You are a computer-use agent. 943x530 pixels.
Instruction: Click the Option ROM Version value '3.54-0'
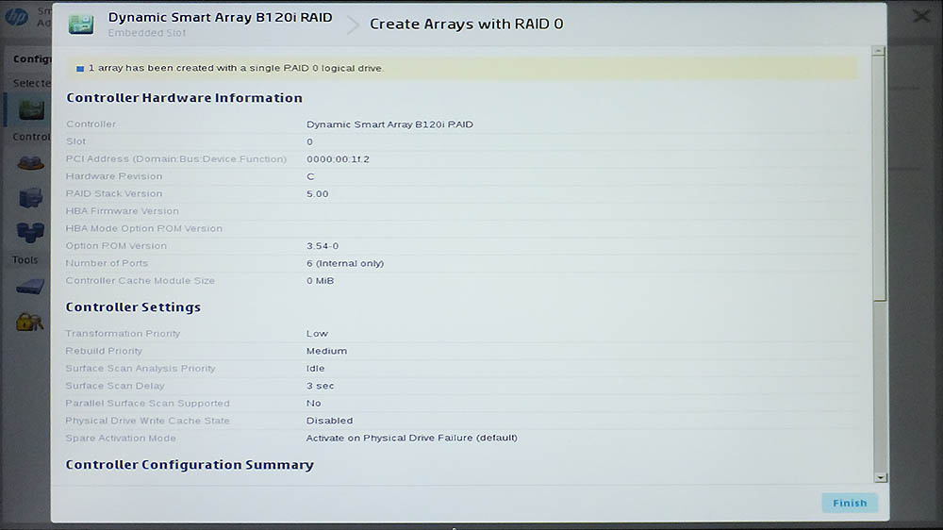pyautogui.click(x=323, y=245)
